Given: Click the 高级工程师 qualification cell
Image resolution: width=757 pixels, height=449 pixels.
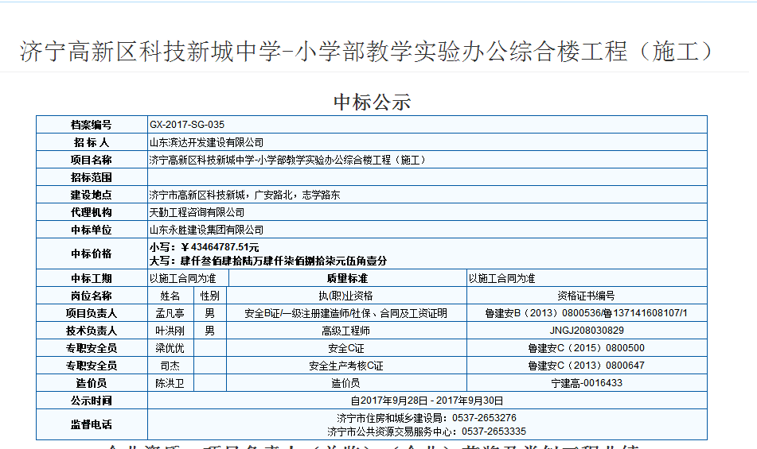Looking at the screenshot, I should pos(345,331).
